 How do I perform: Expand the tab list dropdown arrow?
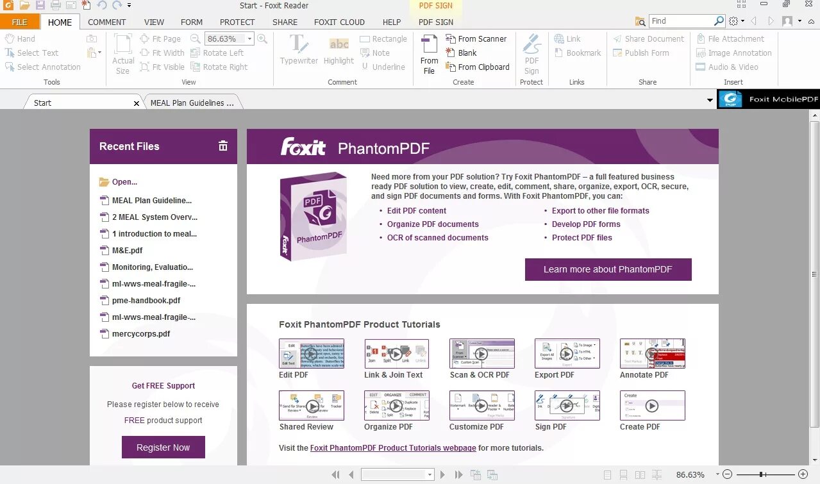click(x=710, y=100)
